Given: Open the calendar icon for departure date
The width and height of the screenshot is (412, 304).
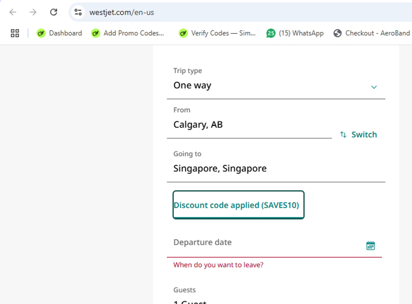Looking at the screenshot, I should pos(371,245).
